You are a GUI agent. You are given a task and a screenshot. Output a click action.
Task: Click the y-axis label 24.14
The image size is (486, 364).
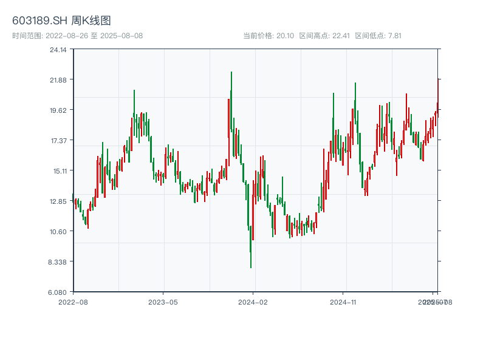[58, 50]
